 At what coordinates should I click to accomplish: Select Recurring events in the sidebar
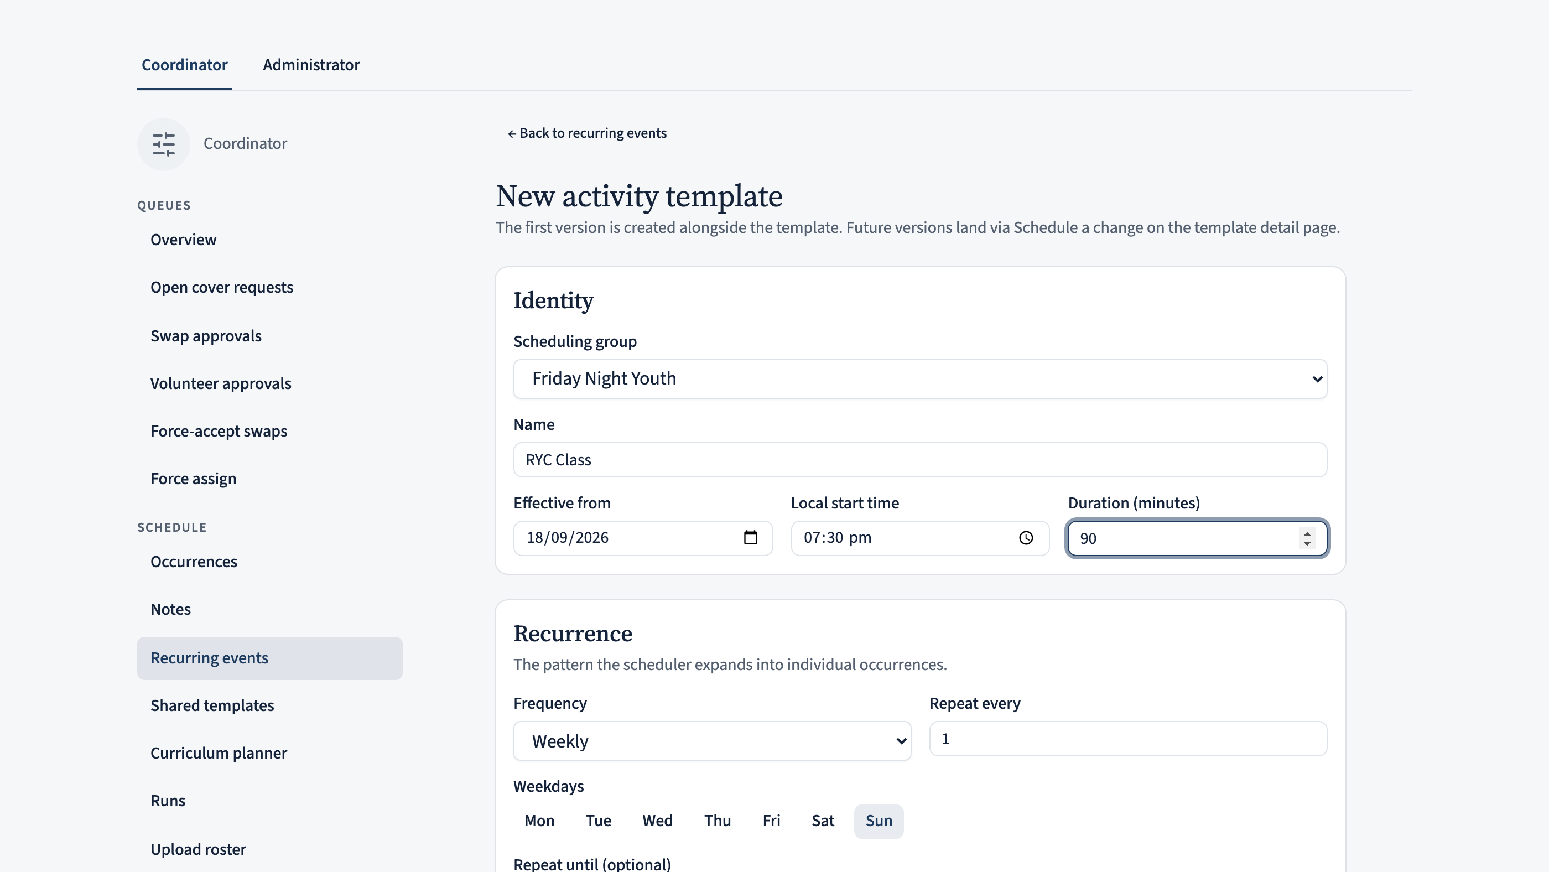tap(269, 658)
